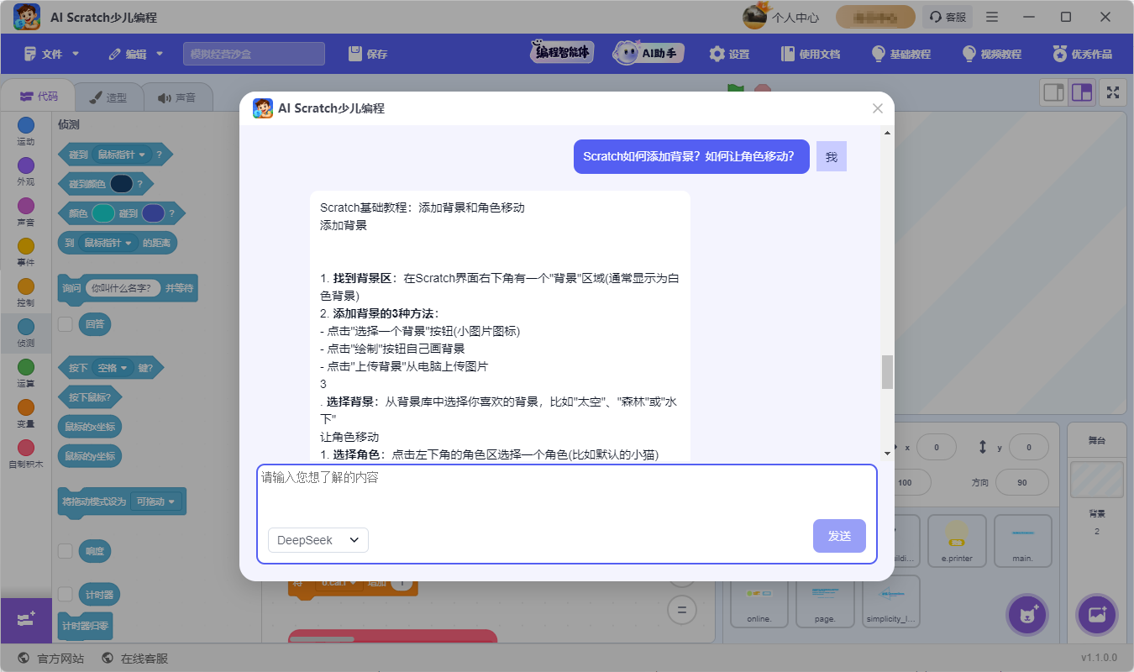Click the 按下鼠标? block
This screenshot has height=672, width=1134.
90,396
